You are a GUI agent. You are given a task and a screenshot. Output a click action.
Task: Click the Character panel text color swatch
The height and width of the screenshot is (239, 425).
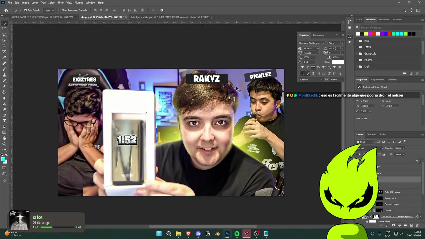(x=338, y=62)
